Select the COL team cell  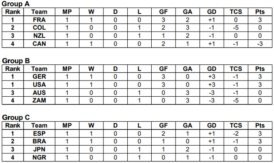[39, 28]
